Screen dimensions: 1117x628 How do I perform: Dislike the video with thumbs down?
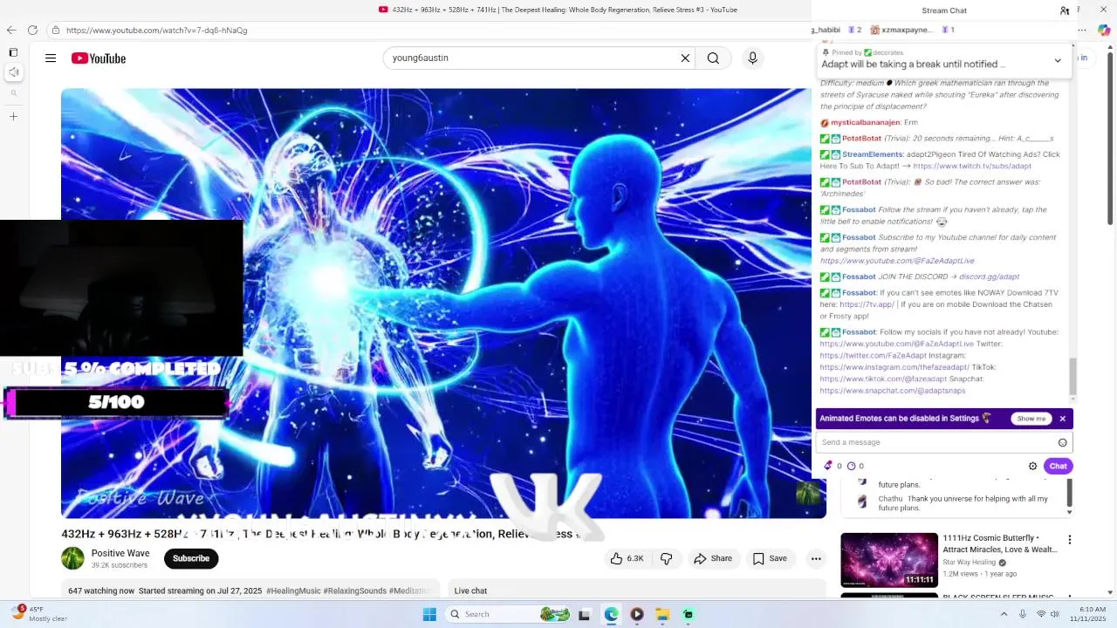(x=666, y=558)
